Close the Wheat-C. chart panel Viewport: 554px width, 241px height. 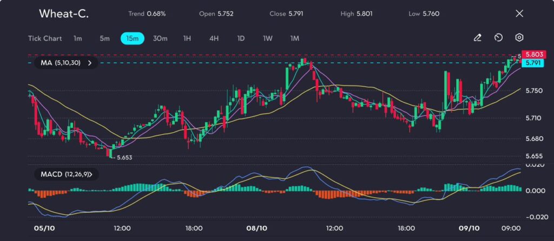pyautogui.click(x=519, y=14)
